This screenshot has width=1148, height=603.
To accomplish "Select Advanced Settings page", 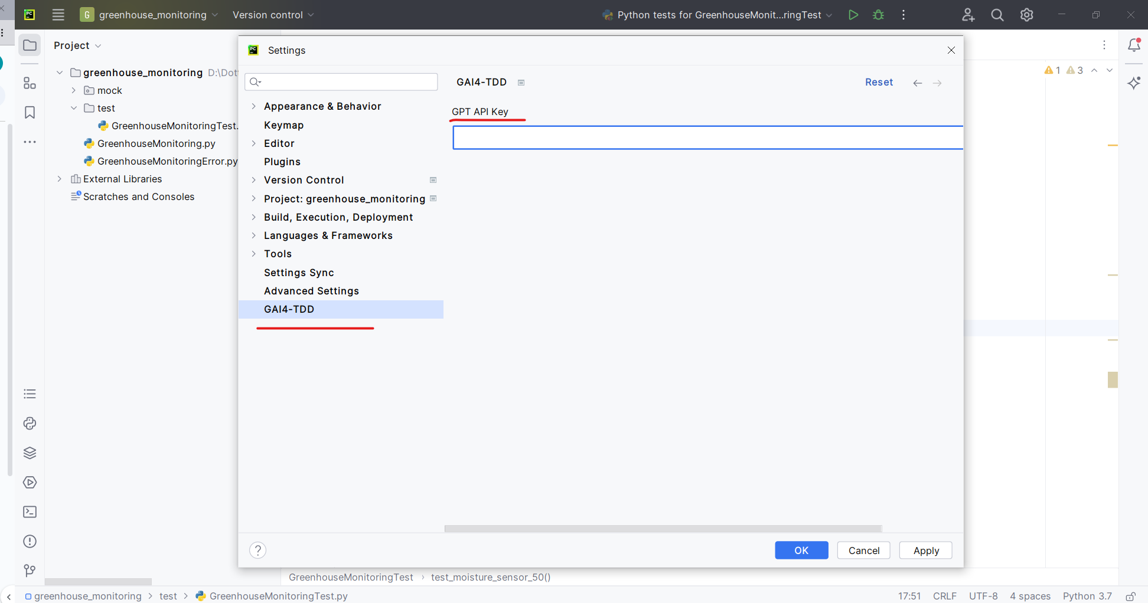I will click(311, 291).
